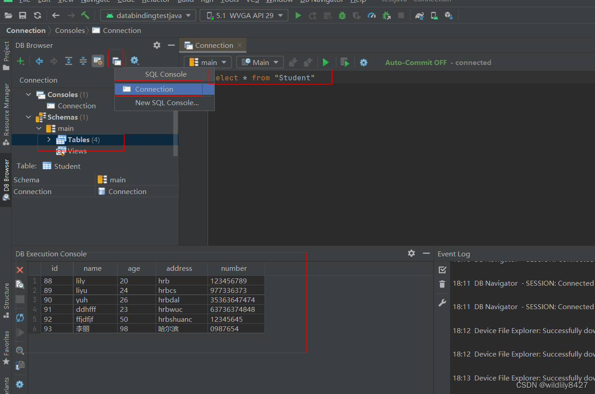Open DB Execution Console options gear
Viewport: 595px width, 394px height.
point(411,253)
